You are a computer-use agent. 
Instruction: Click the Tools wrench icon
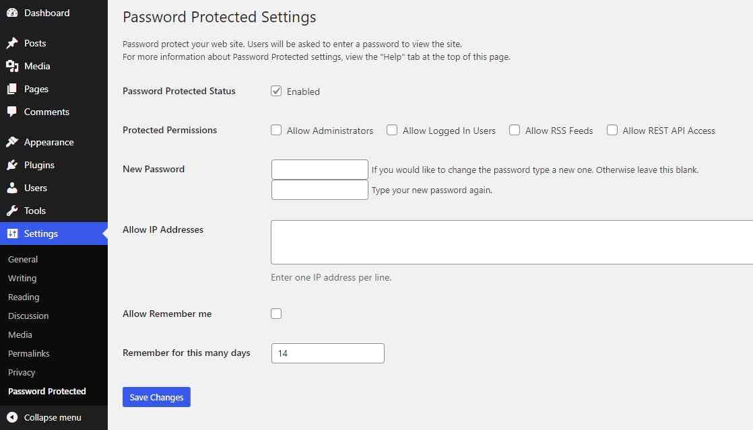(x=12, y=211)
